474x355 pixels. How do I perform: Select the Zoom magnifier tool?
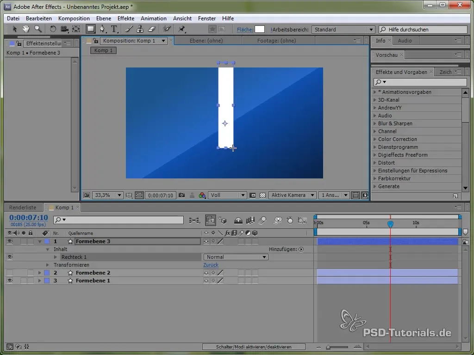pos(38,29)
